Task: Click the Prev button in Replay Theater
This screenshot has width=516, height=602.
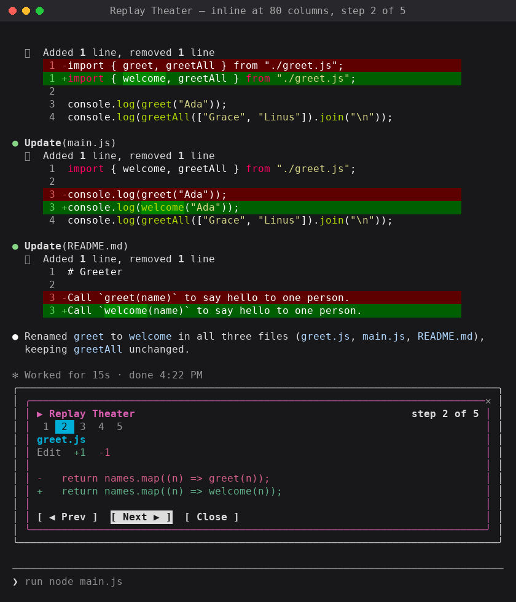Action: coord(68,517)
